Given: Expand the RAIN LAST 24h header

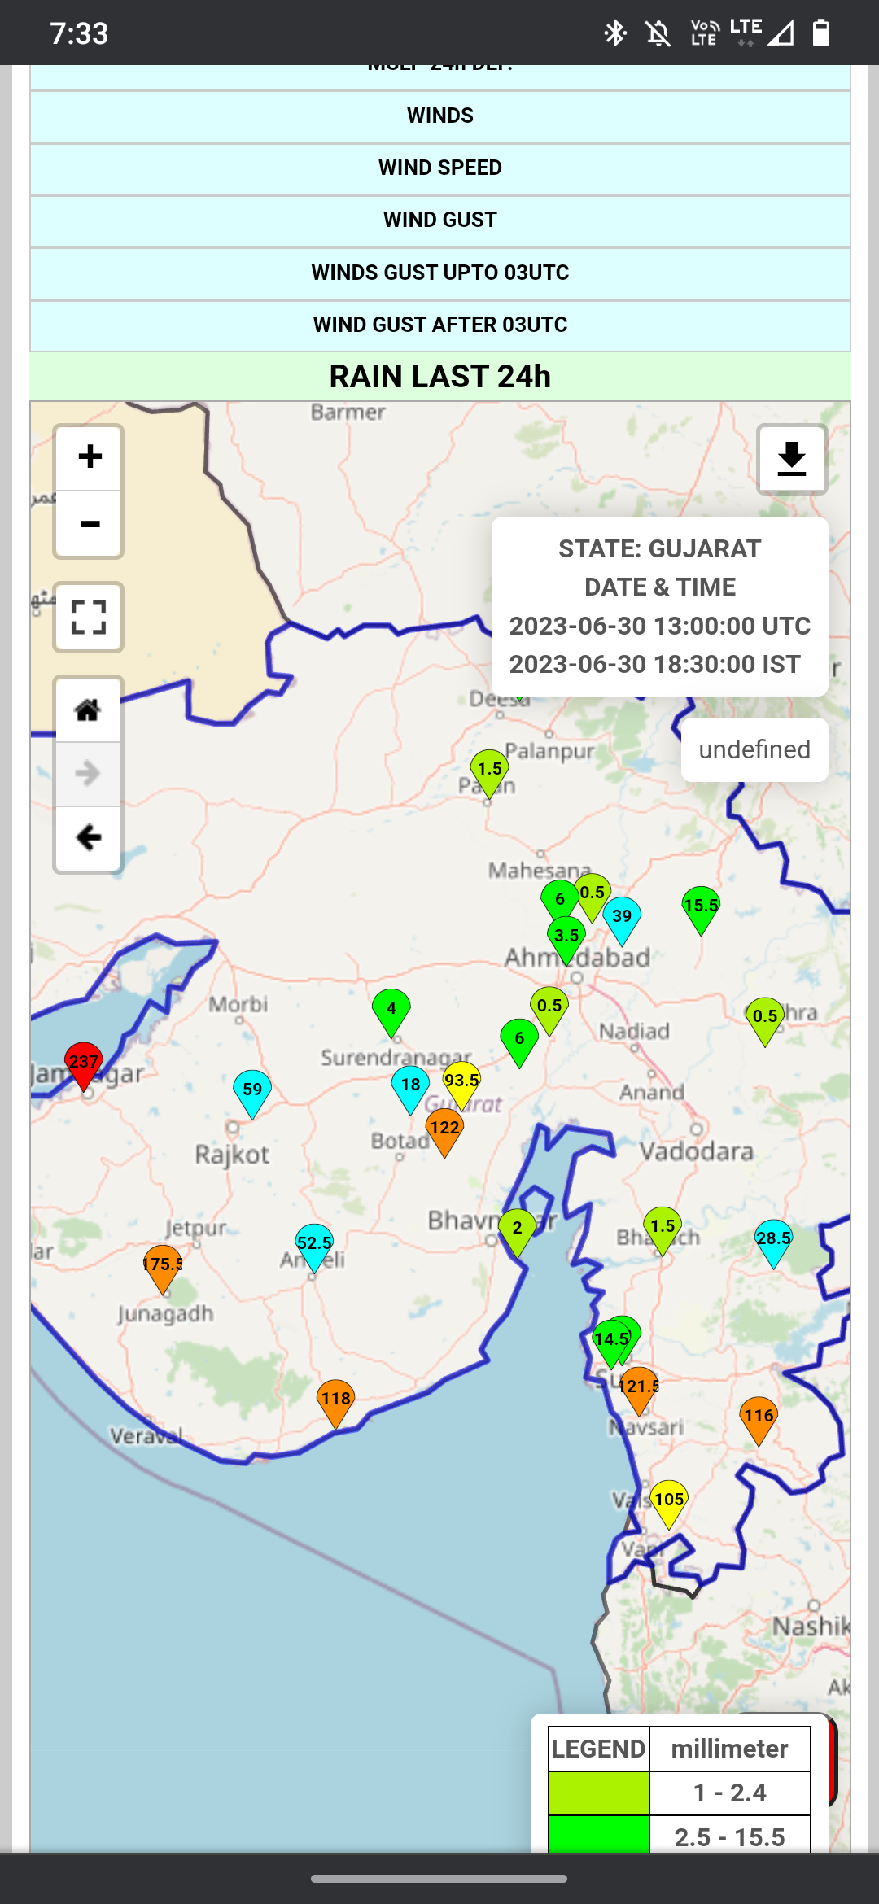Looking at the screenshot, I should (x=439, y=377).
